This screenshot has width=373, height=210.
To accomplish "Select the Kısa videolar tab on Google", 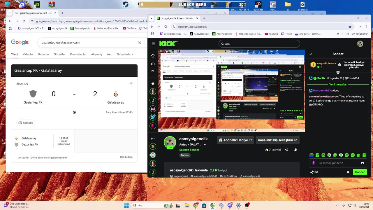I will (78, 54).
